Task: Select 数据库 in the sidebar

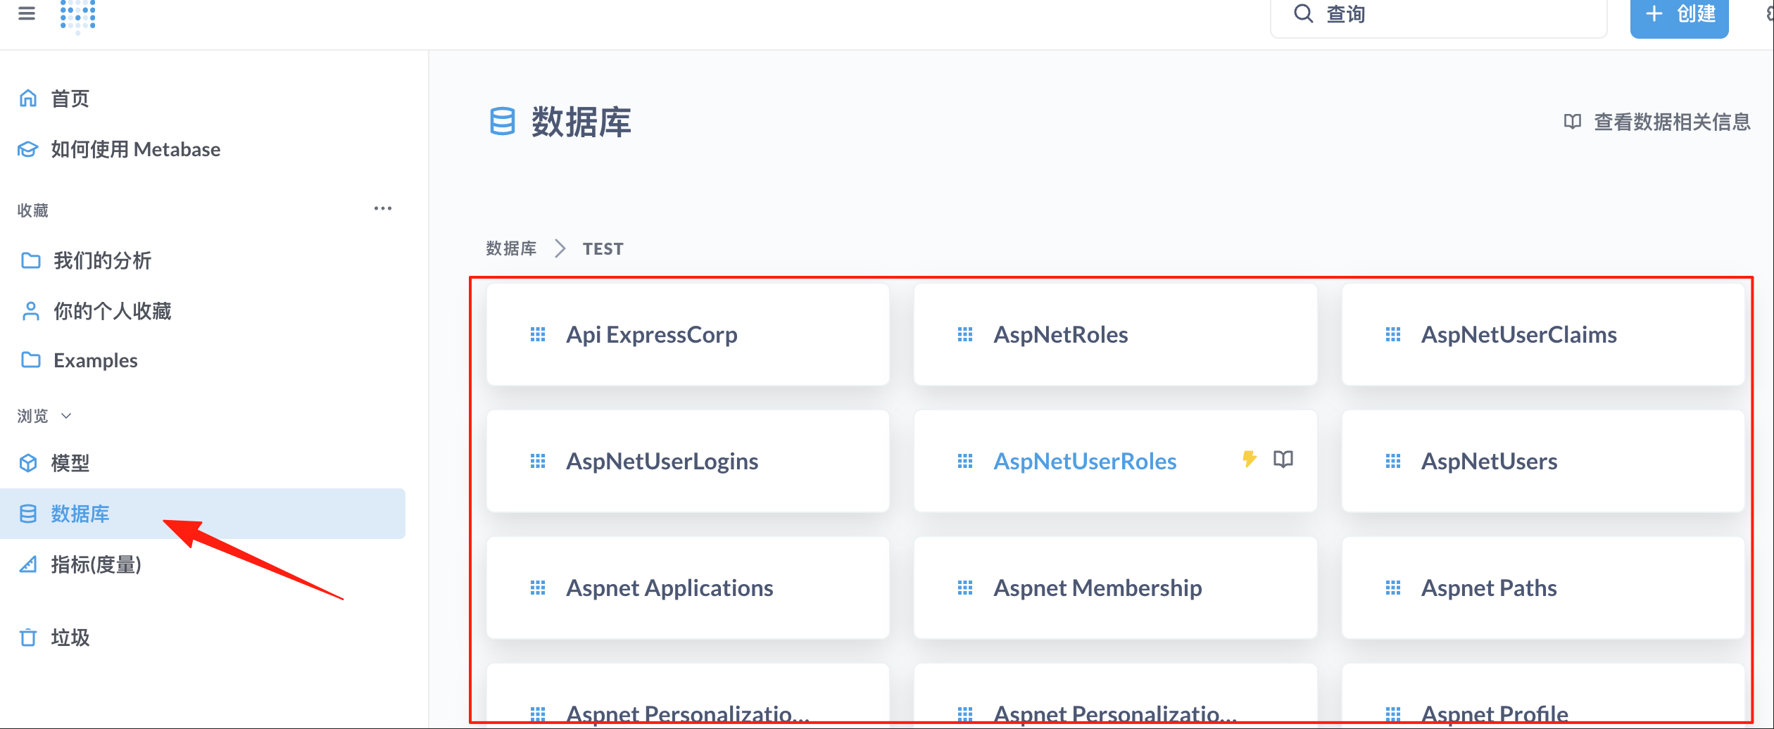Action: [80, 514]
